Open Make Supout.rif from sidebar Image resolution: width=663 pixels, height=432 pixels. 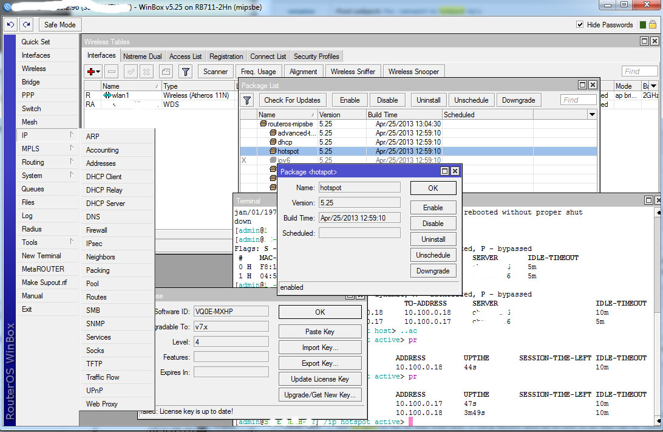[44, 282]
